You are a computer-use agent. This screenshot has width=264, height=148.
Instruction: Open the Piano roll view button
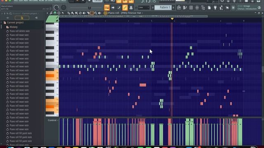click(185, 7)
